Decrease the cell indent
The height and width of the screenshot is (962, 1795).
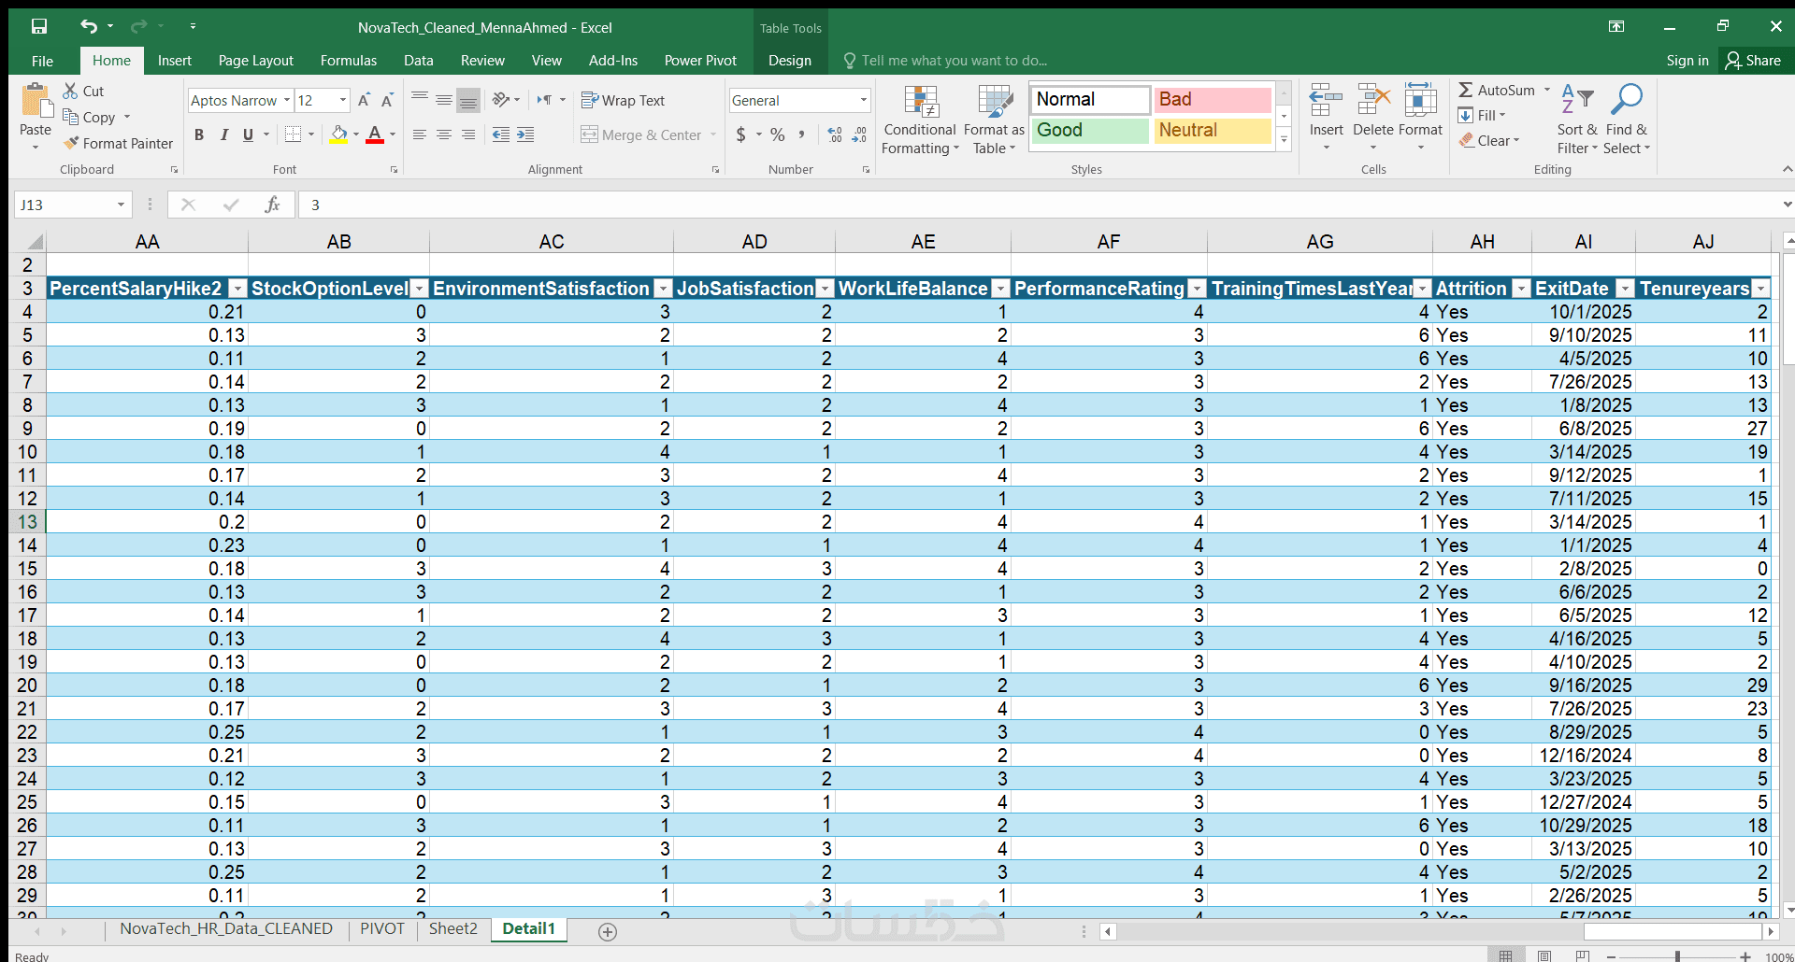(501, 134)
